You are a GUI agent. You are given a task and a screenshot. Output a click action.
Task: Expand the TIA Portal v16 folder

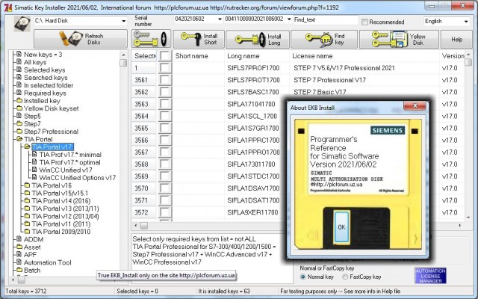tap(27, 185)
